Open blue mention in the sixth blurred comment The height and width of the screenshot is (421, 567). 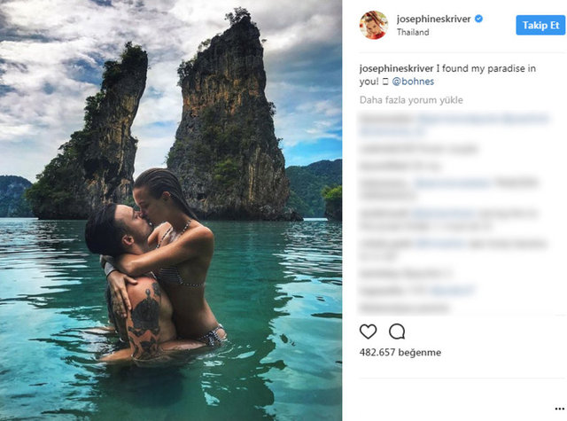point(439,244)
